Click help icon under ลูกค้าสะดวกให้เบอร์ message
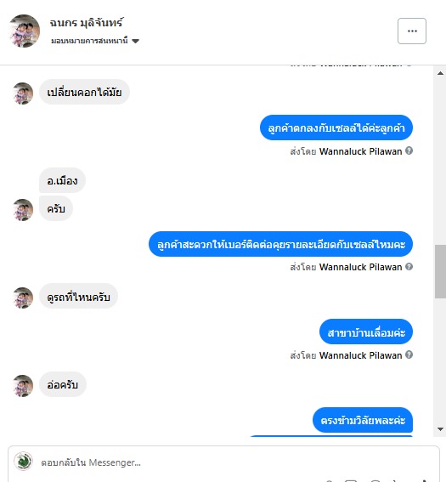 pyautogui.click(x=409, y=267)
